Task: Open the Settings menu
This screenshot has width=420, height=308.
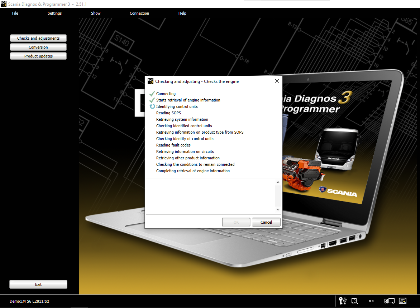Action: 54,13
